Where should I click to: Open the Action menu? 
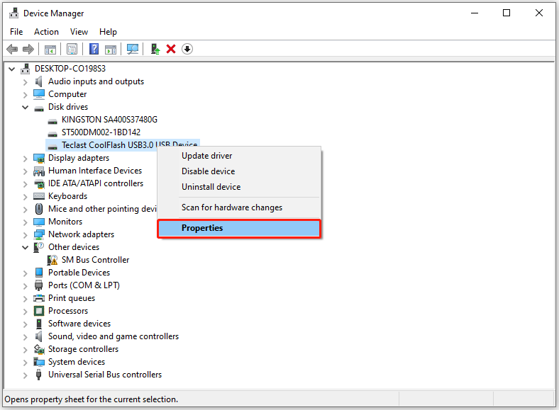46,32
